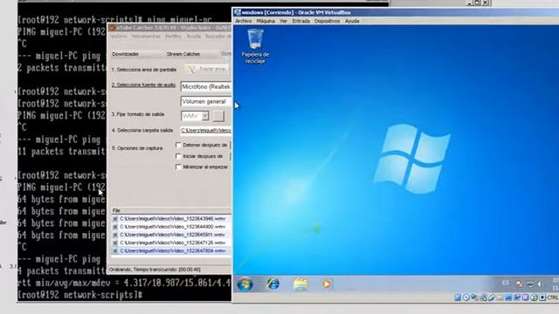Click the VirtualBox mouse integration indicator

click(x=534, y=297)
